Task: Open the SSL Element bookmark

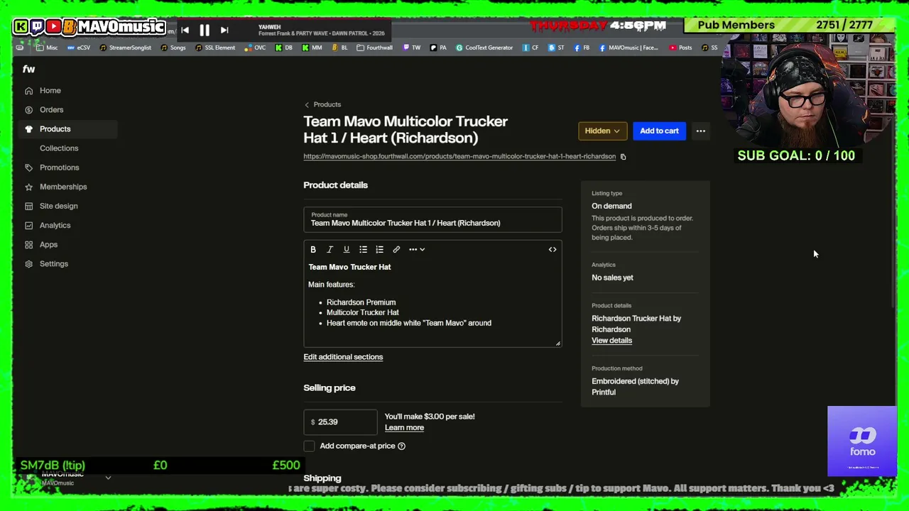Action: click(x=215, y=48)
